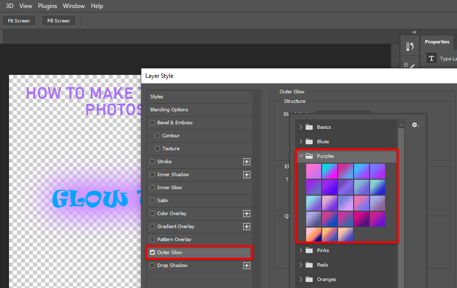This screenshot has width=457, height=288.
Task: Click the Fill Screen button
Action: 58,21
